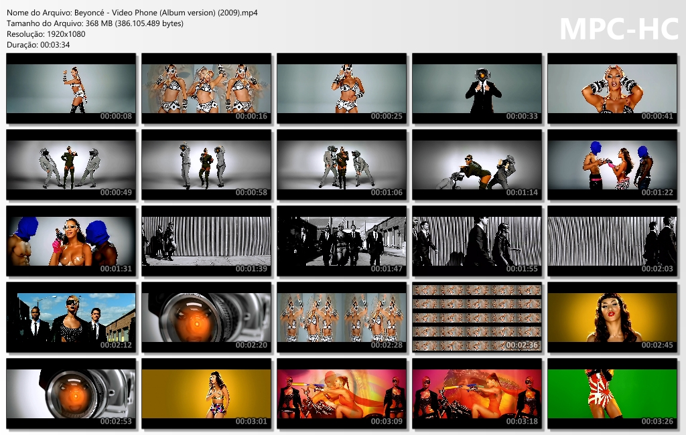Click the camera lens frame at 00:02:20
This screenshot has width=686, height=435.
pyautogui.click(x=206, y=317)
